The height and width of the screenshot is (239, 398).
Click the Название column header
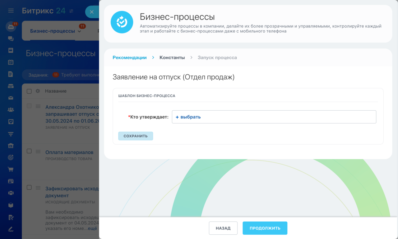(56, 91)
